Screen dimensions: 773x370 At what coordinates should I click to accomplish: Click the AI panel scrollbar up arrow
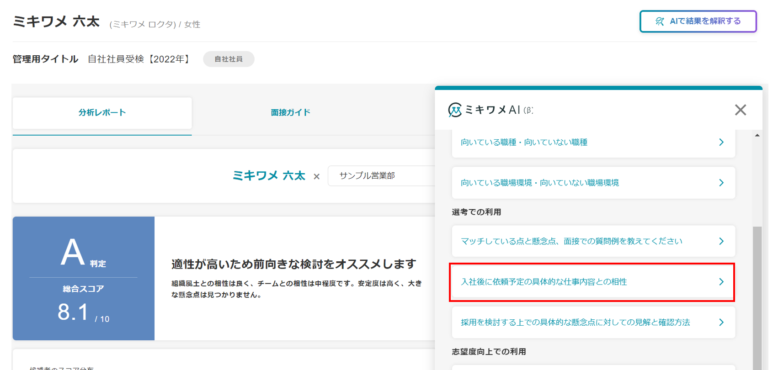(x=757, y=135)
